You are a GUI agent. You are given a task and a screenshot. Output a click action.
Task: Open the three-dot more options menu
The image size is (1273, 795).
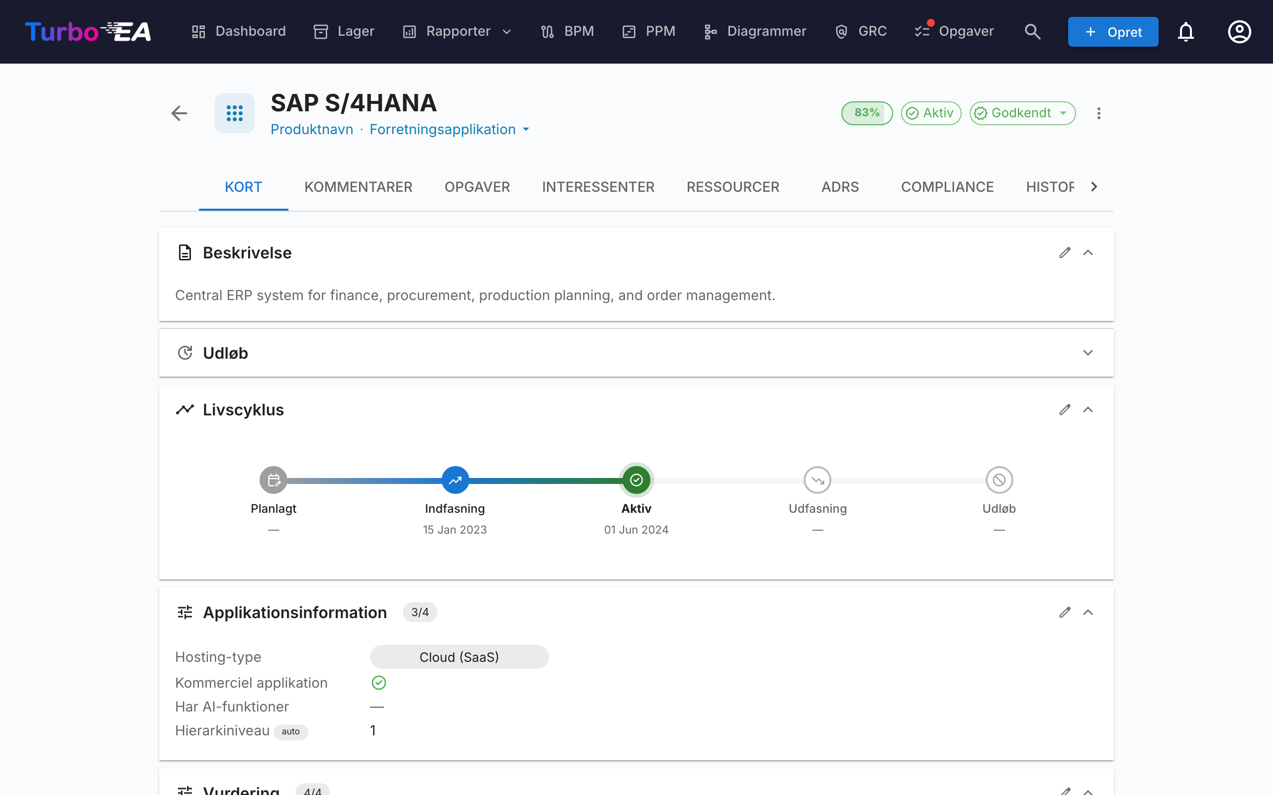[x=1098, y=113]
